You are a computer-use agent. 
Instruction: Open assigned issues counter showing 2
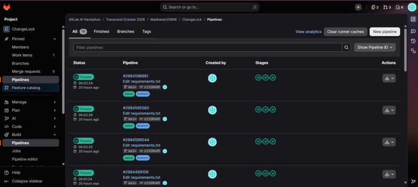point(375,7)
